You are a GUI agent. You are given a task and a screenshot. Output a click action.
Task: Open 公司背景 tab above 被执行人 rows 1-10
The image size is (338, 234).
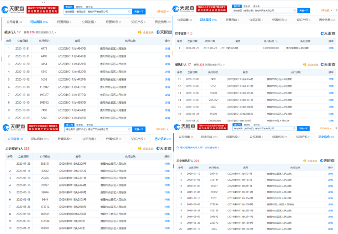coord(14,22)
